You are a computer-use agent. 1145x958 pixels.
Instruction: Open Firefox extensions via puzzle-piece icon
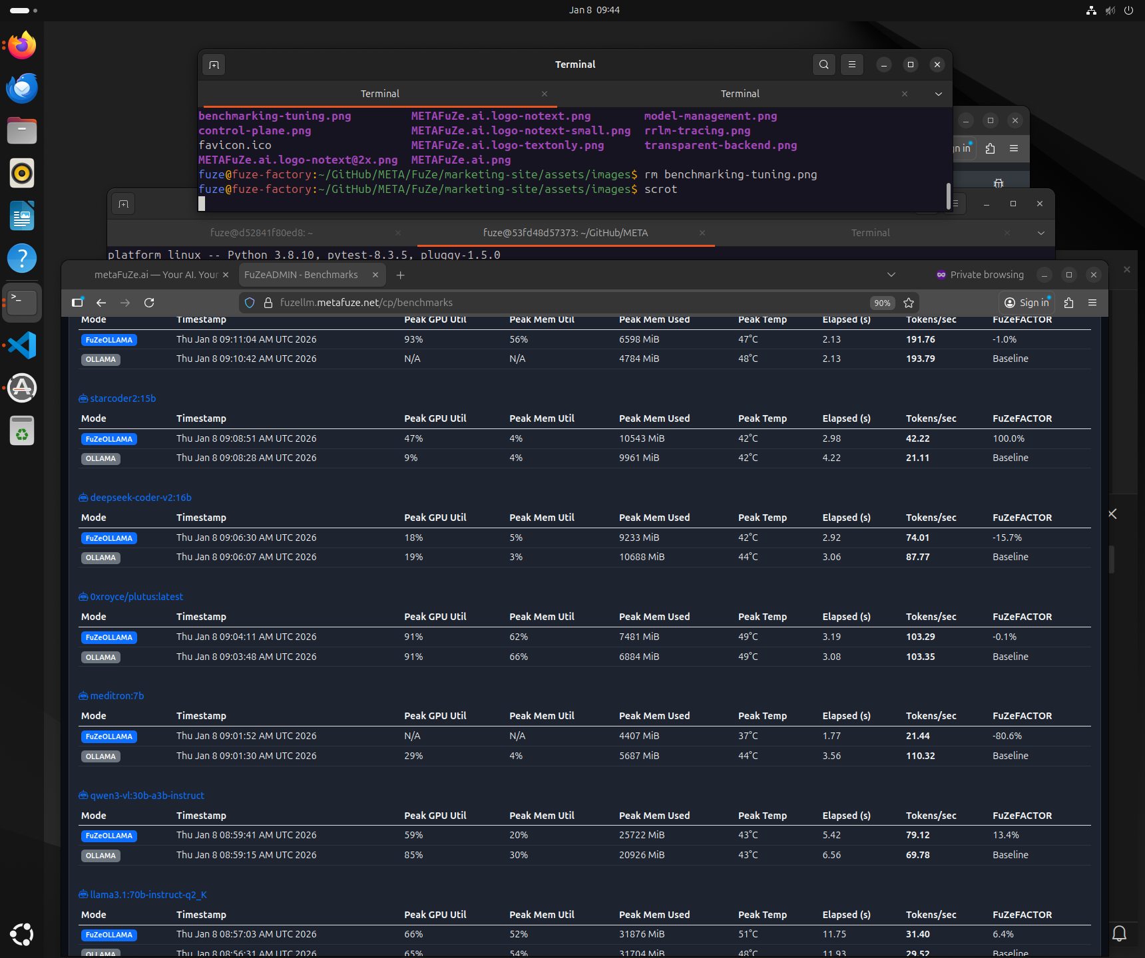(x=1068, y=303)
